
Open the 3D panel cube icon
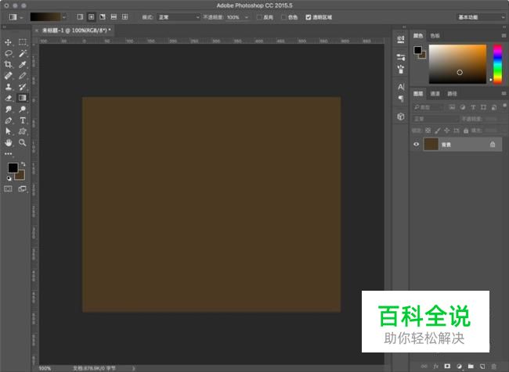pyautogui.click(x=400, y=116)
